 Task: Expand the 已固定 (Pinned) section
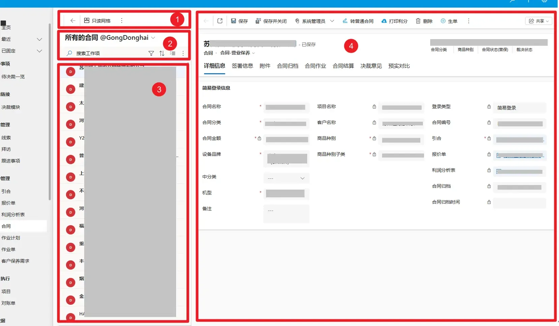tap(39, 51)
